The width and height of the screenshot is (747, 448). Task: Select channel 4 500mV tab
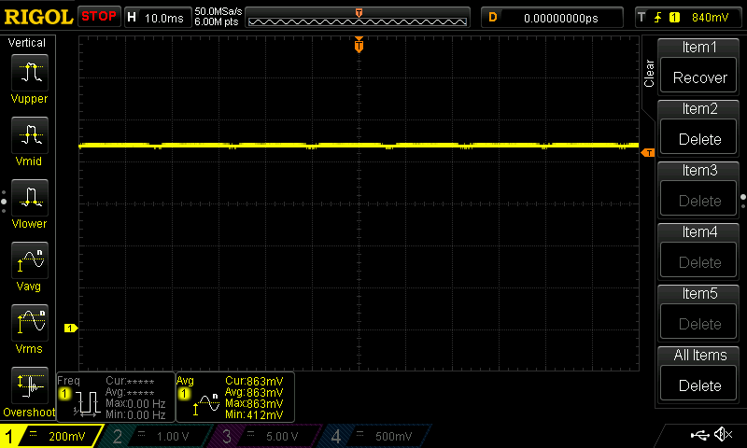(376, 436)
